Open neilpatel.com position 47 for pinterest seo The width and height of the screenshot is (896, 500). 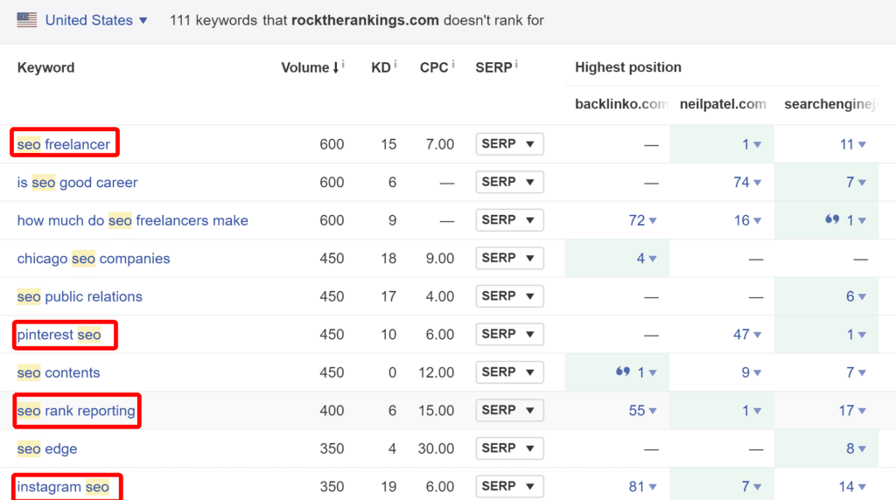pyautogui.click(x=747, y=335)
